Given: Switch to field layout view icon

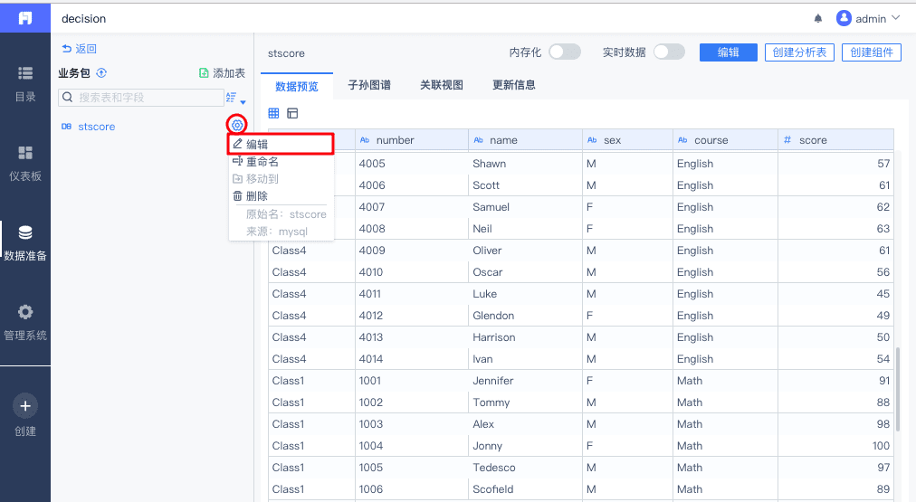Looking at the screenshot, I should 292,113.
